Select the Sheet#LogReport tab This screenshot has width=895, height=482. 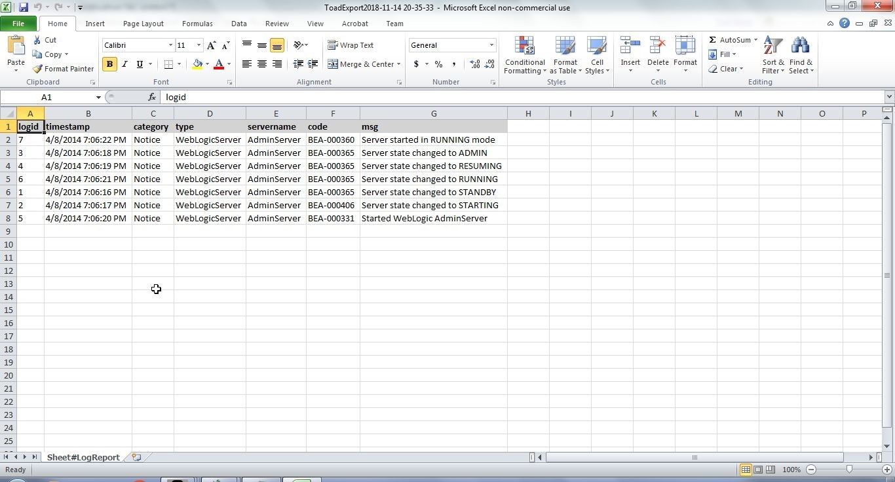83,457
